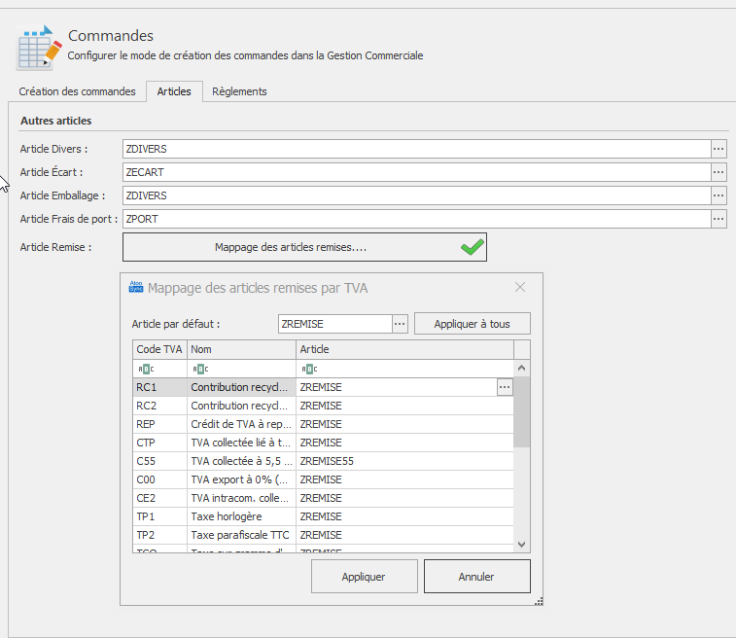736x638 pixels.
Task: Focus the Article par défaut ZREMISE field
Action: [x=335, y=324]
